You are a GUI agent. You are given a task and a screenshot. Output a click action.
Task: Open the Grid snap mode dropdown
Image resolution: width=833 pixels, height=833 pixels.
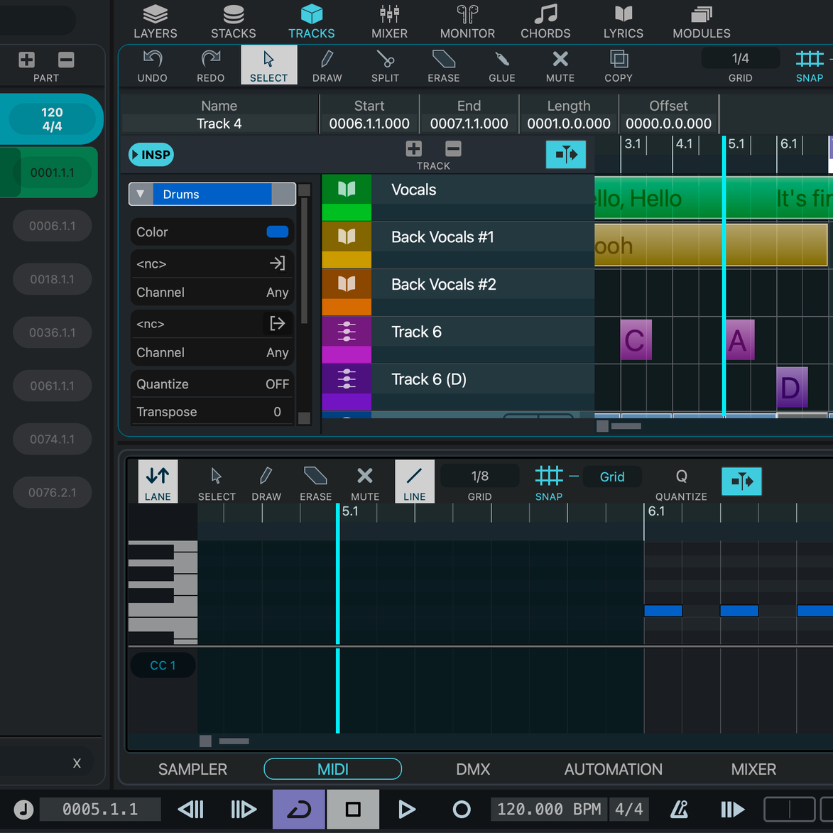coord(612,477)
